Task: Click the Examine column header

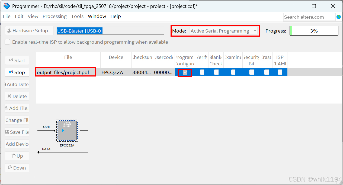Action: (x=233, y=60)
